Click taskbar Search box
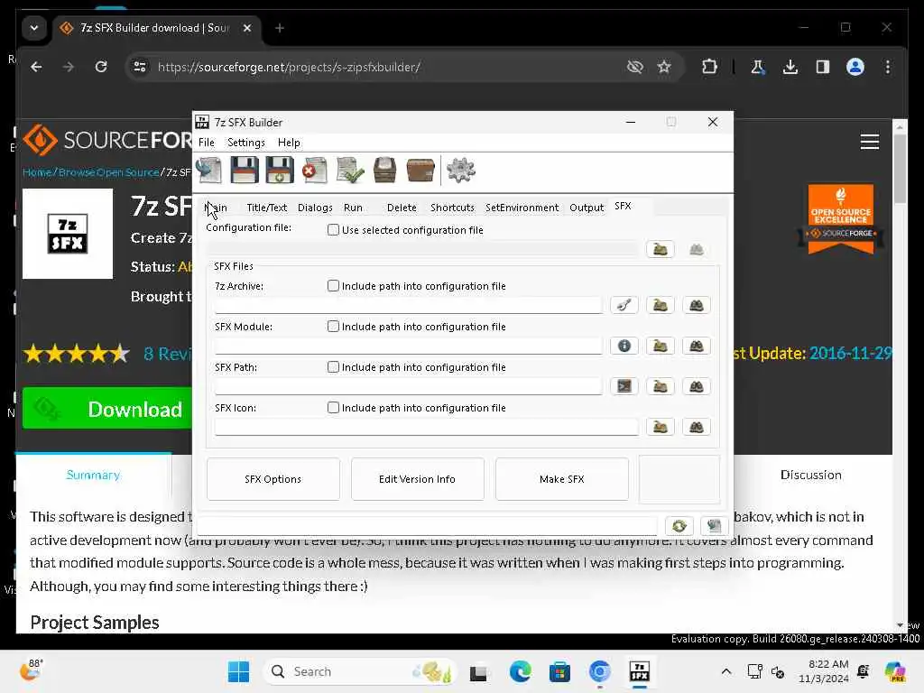 point(359,671)
